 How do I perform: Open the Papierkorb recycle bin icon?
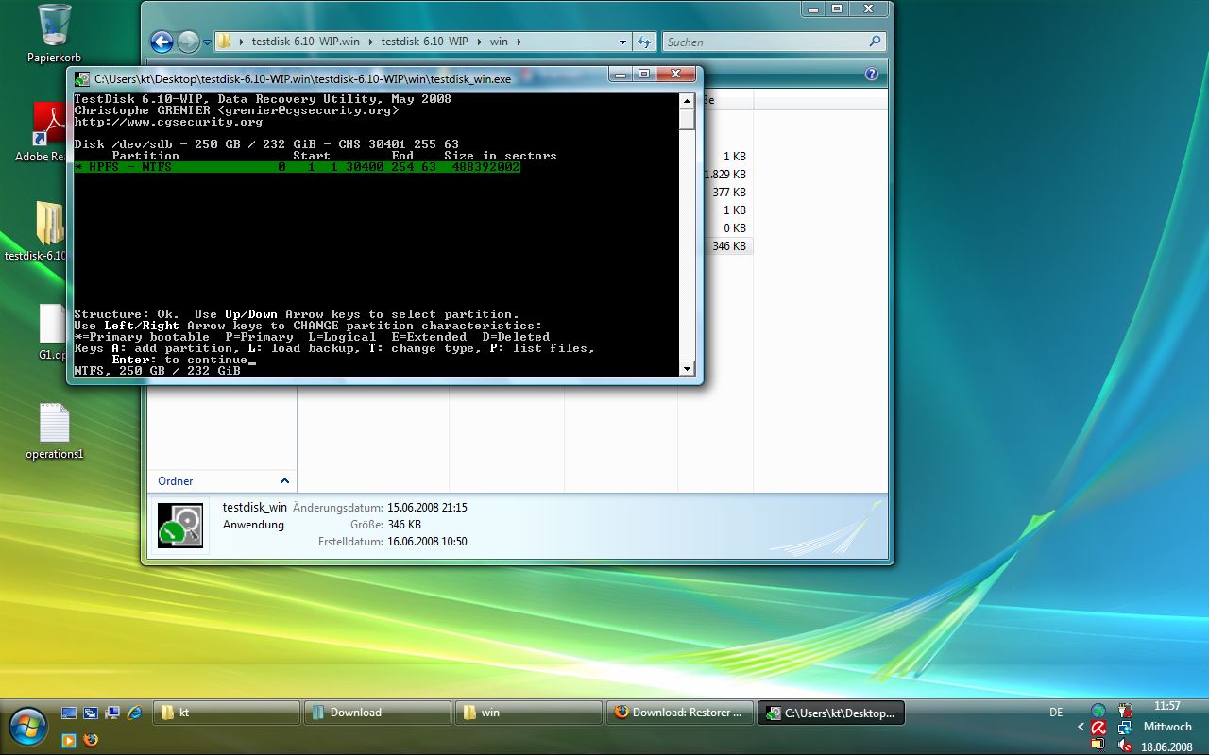[54, 33]
